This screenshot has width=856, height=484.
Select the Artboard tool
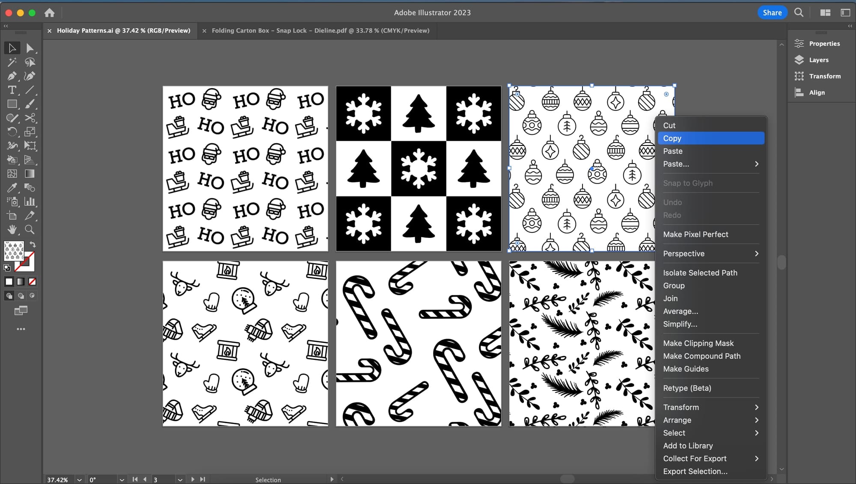coord(12,216)
